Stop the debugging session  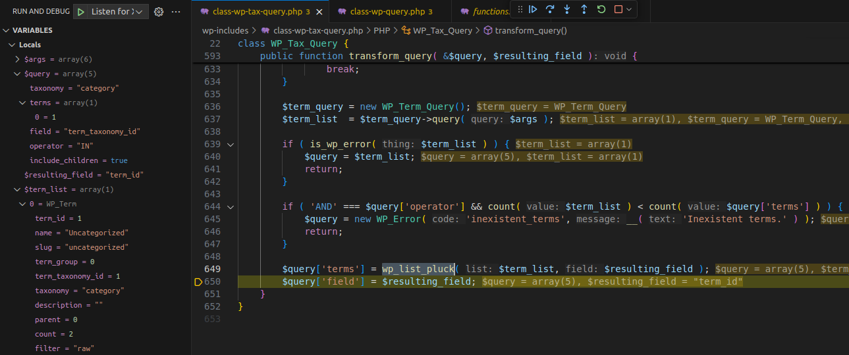[618, 9]
